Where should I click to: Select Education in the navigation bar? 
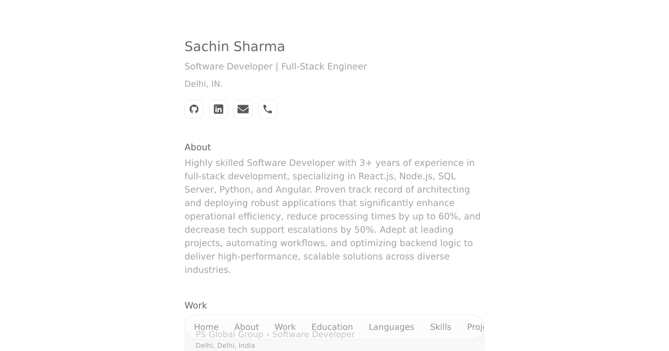point(332,327)
